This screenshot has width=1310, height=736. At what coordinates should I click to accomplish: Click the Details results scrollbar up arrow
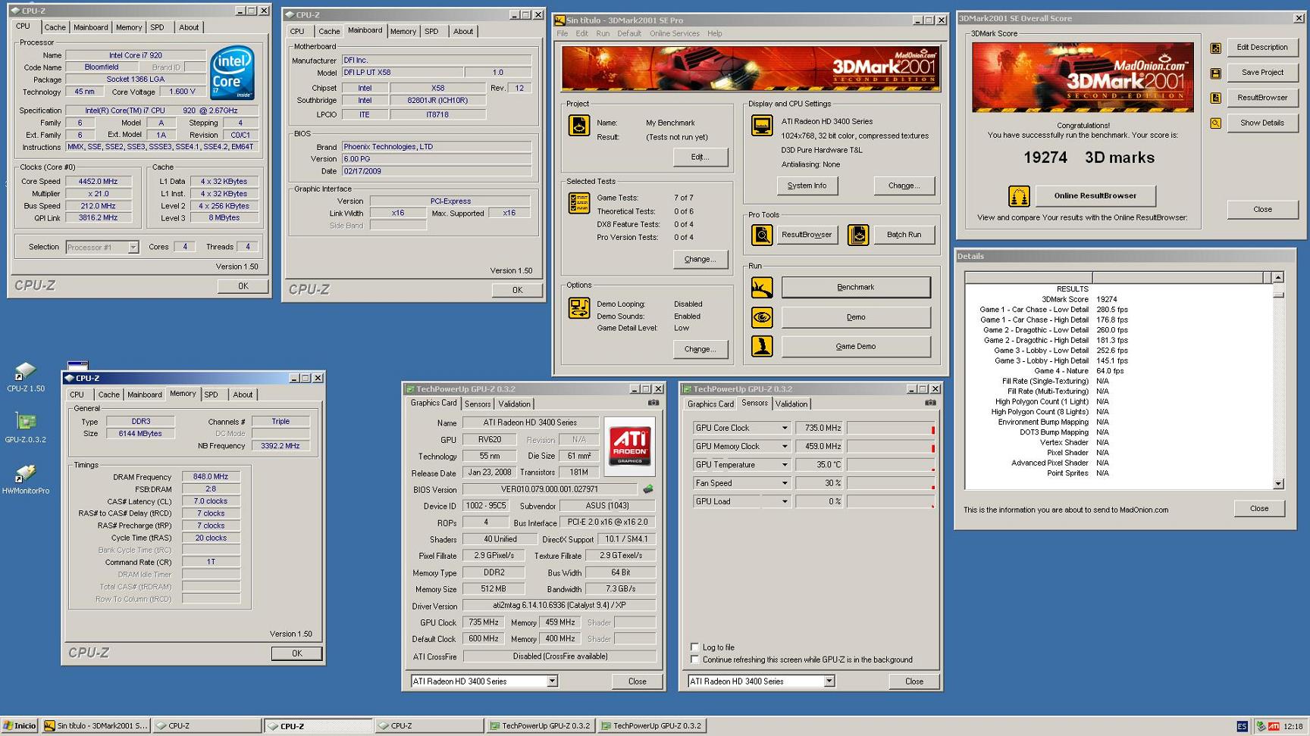tap(1278, 277)
